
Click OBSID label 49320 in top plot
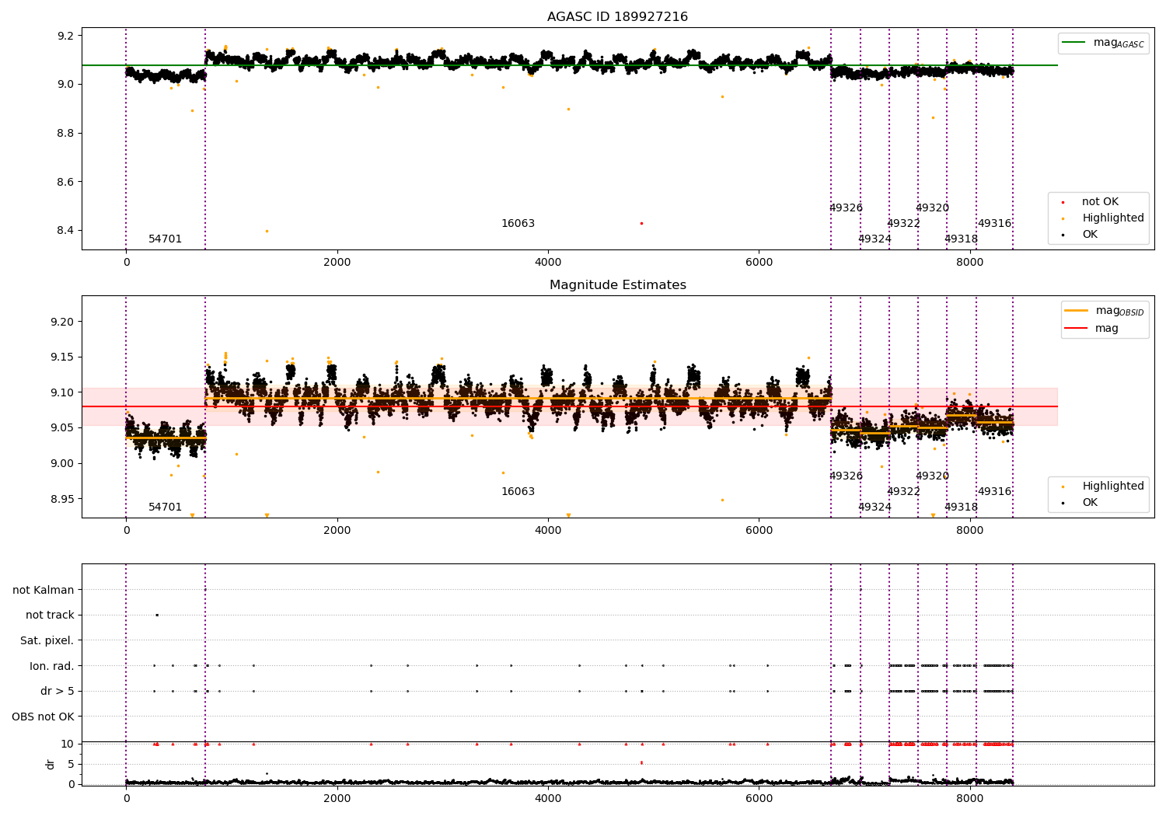(x=932, y=208)
